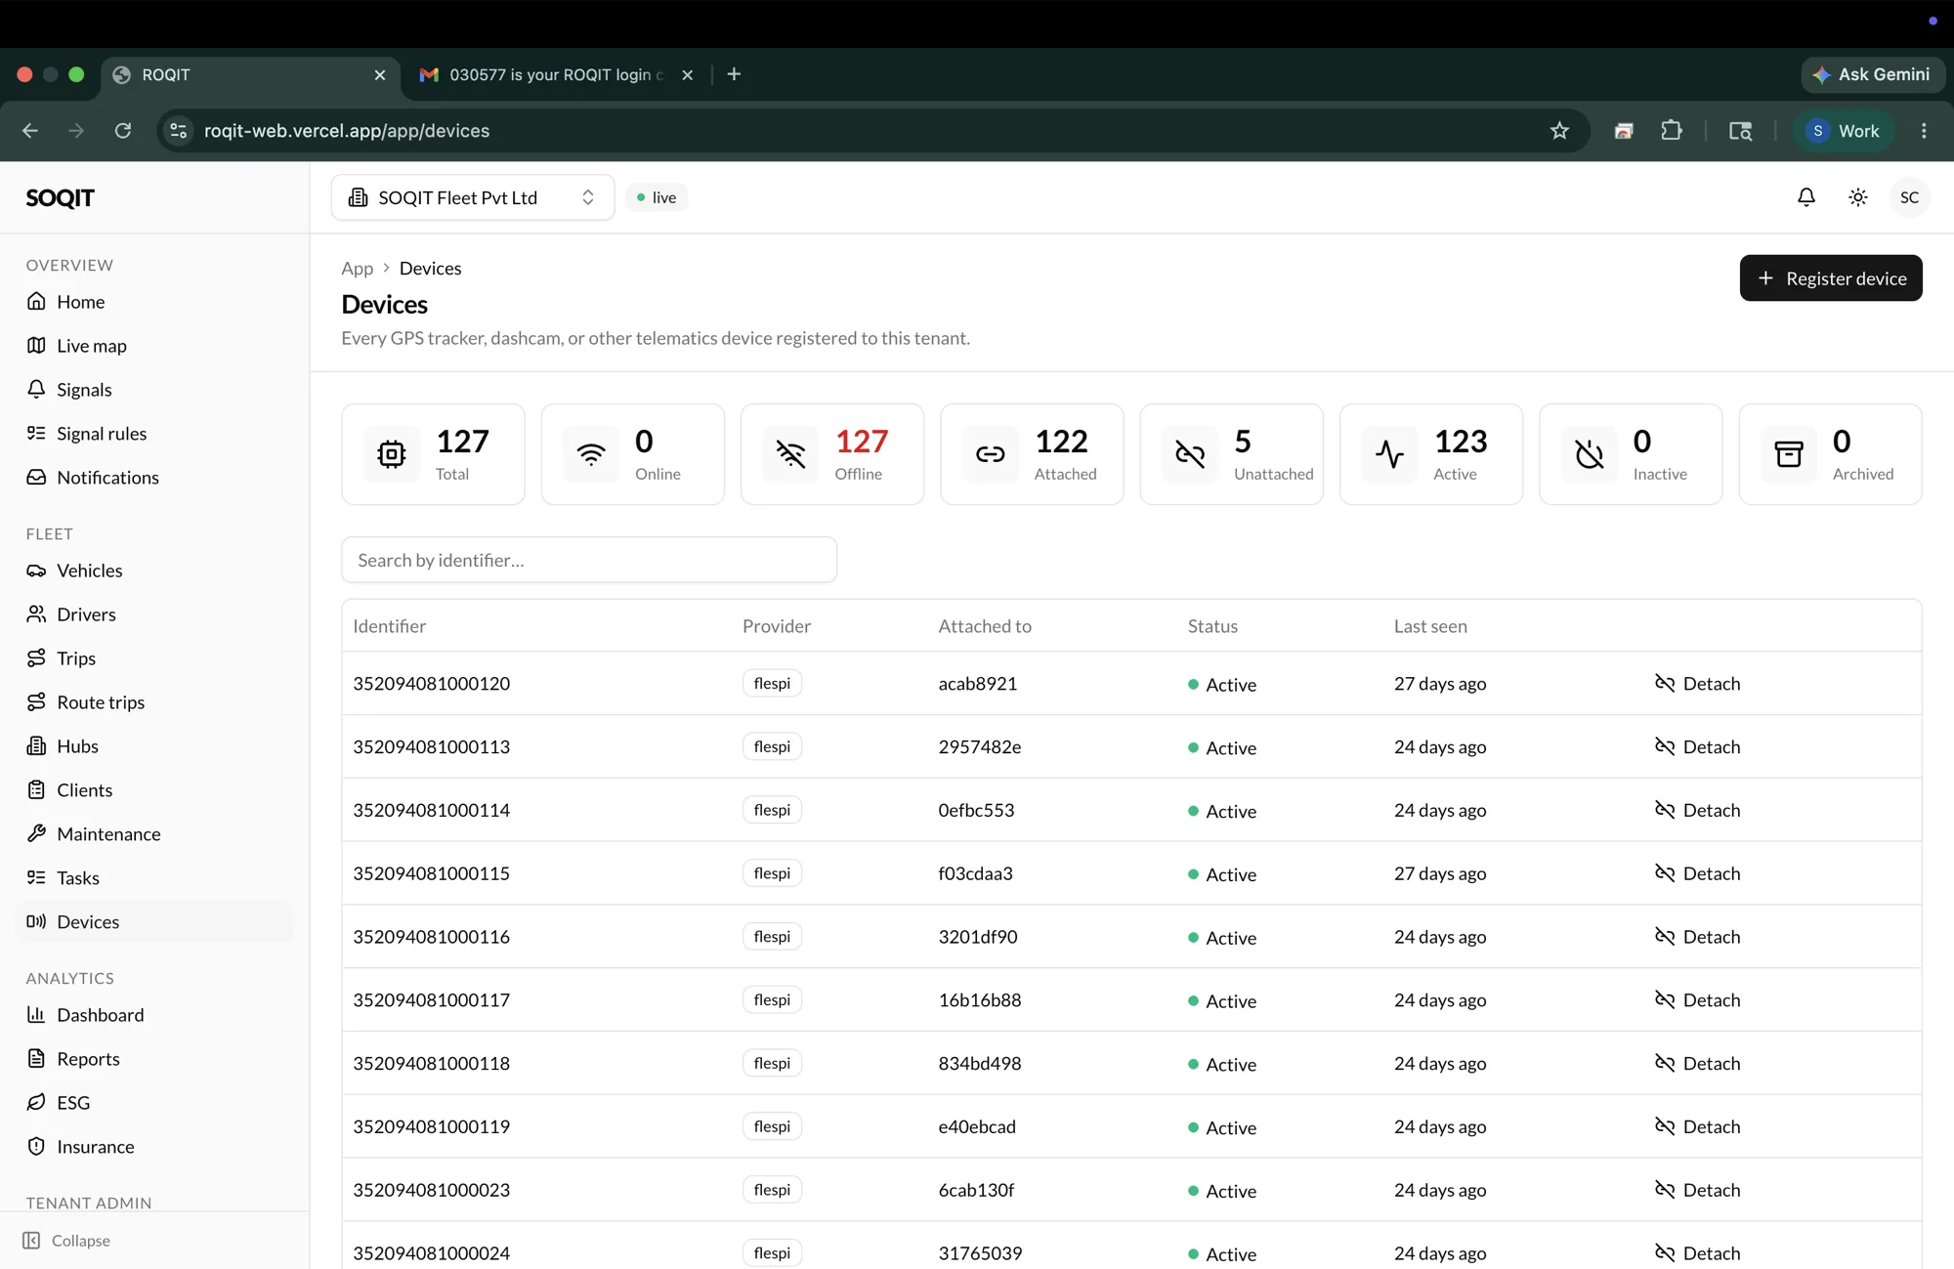This screenshot has height=1269, width=1954.
Task: Click the live environment status badge
Action: pos(657,197)
